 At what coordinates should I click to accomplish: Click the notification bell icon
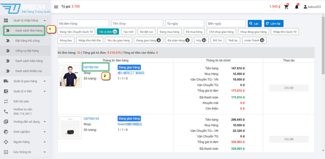pyautogui.click(x=296, y=7)
